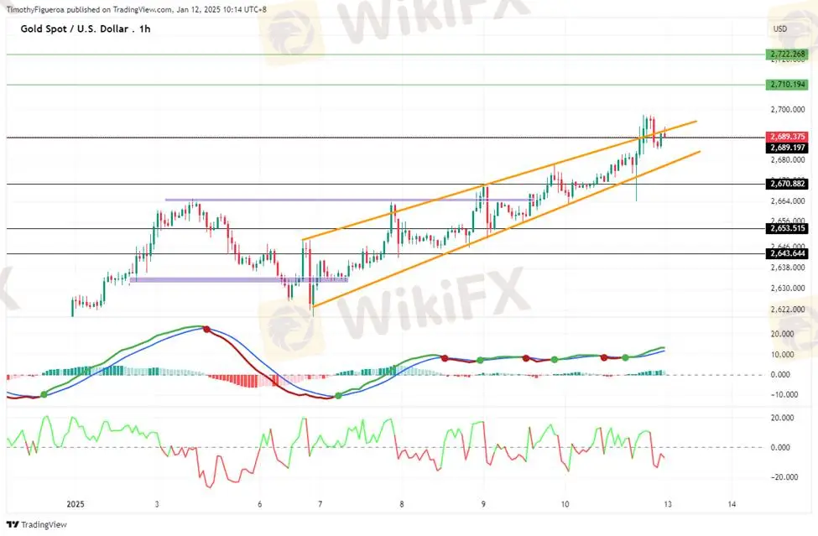The width and height of the screenshot is (818, 536).
Task: Click the 2,680.000 price axis tick
Action: coord(787,159)
